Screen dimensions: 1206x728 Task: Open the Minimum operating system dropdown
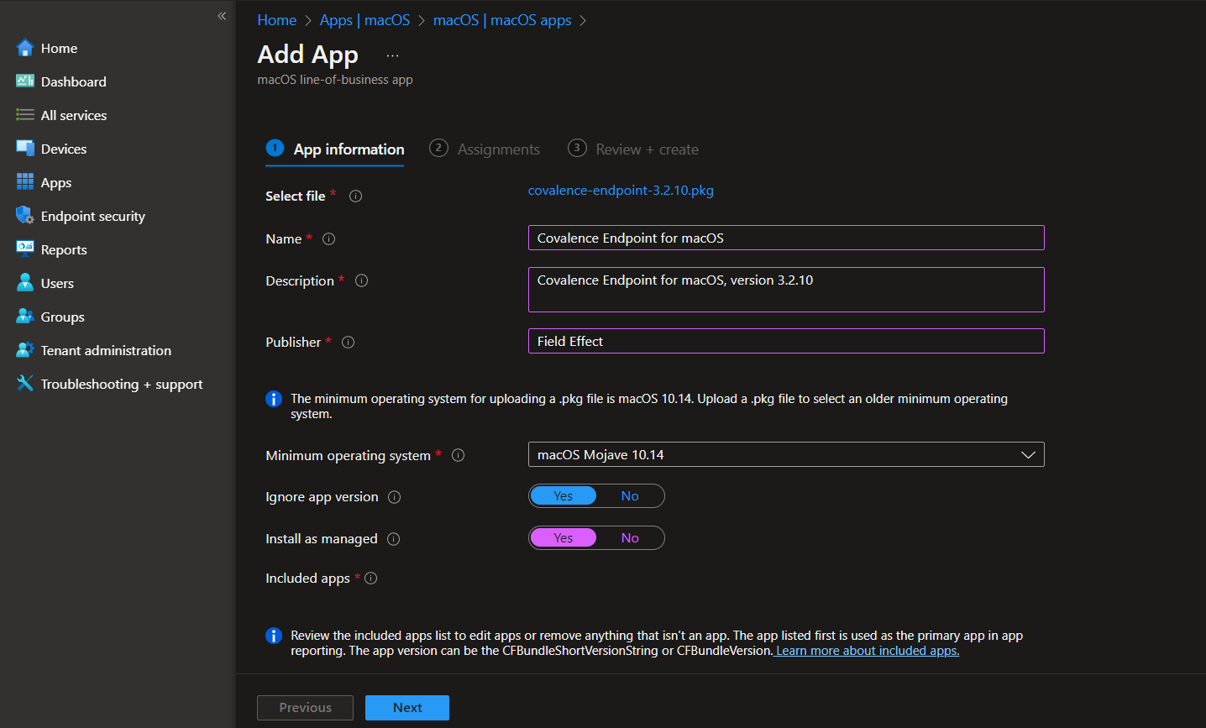click(786, 454)
